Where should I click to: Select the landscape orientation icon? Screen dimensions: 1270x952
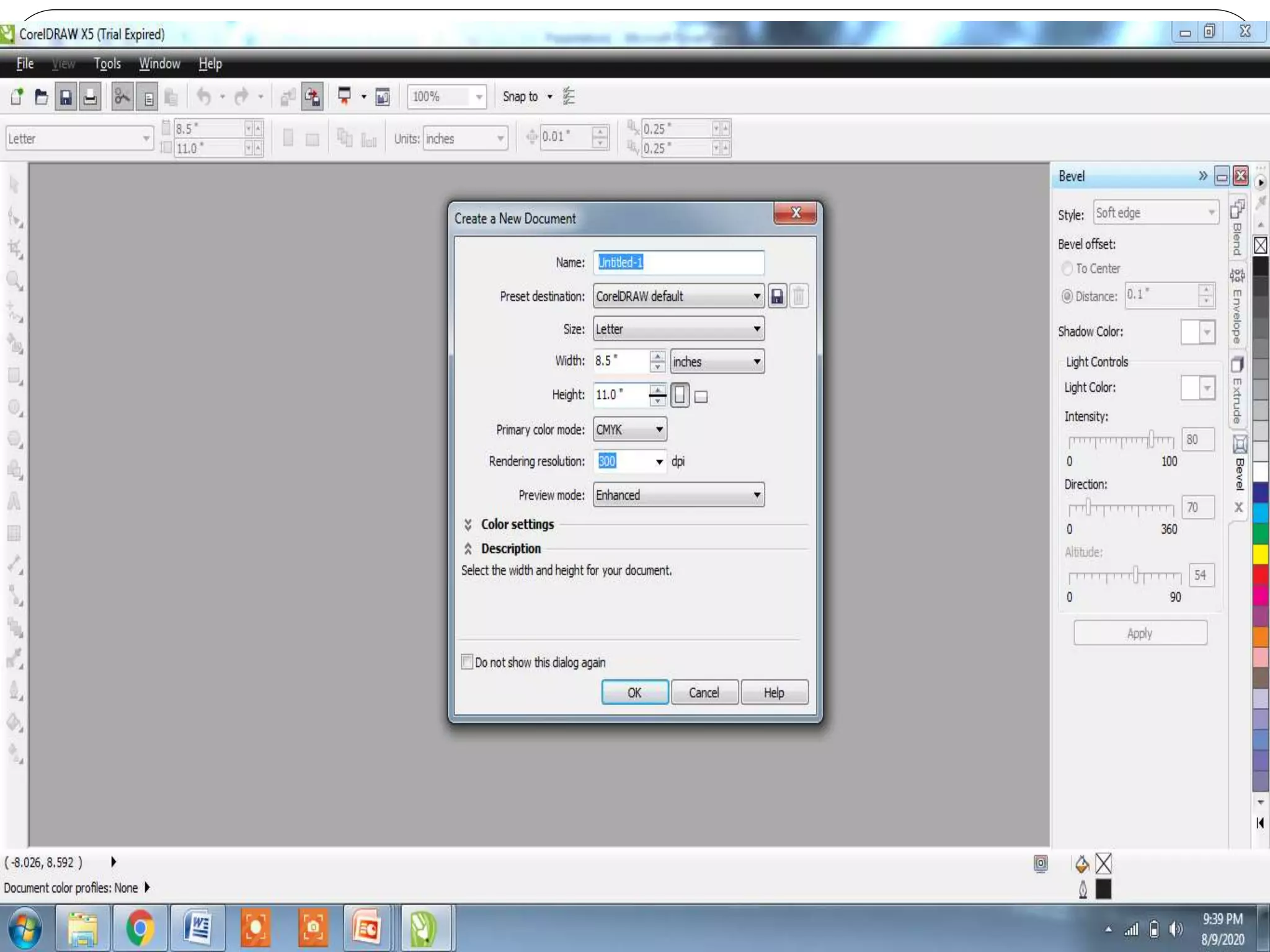coord(701,397)
